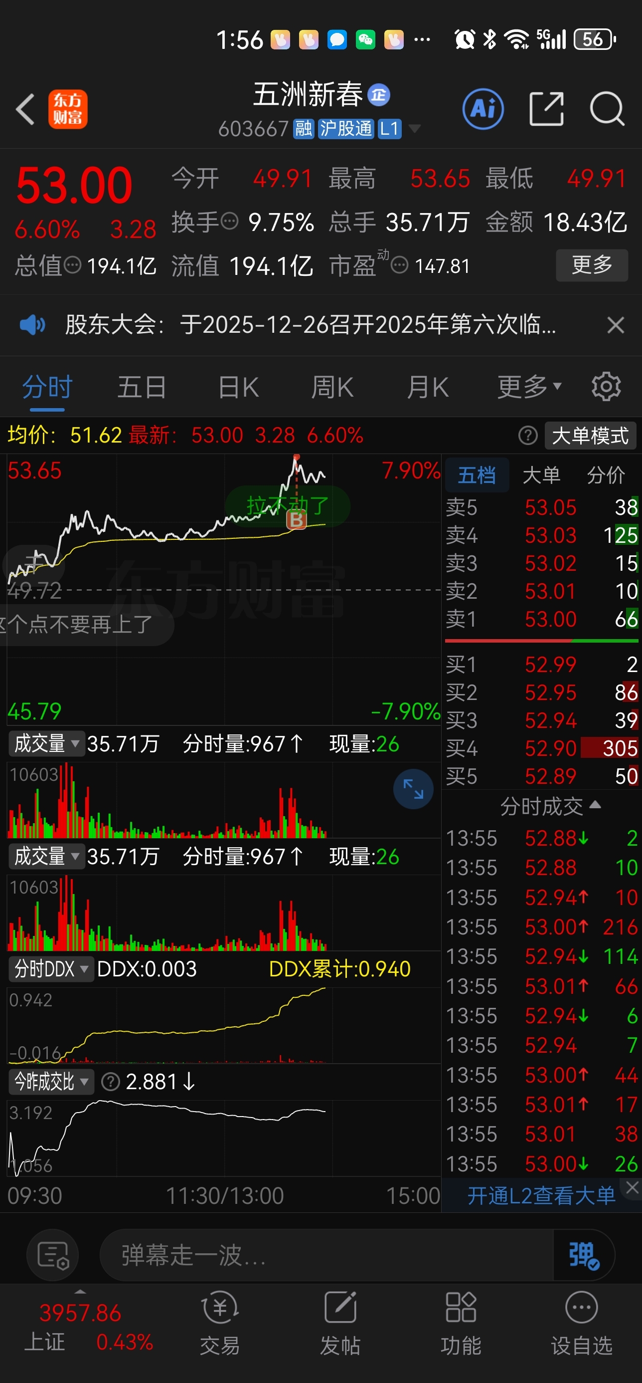Tap help question mark beside 大单模式
This screenshot has height=1383, width=642.
tap(528, 436)
